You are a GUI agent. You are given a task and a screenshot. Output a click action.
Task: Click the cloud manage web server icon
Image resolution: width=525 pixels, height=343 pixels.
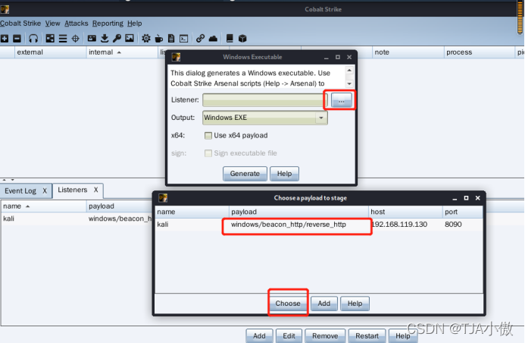[x=213, y=39]
